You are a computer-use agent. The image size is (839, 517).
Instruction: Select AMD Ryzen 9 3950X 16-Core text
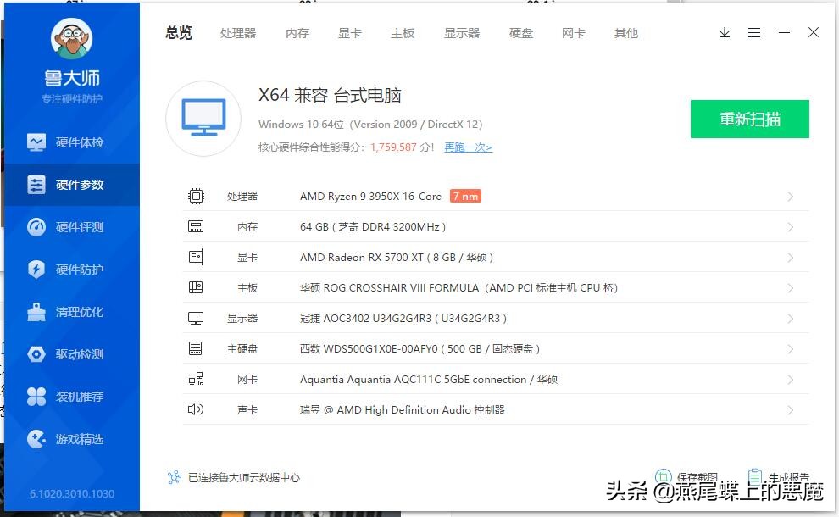click(x=371, y=197)
